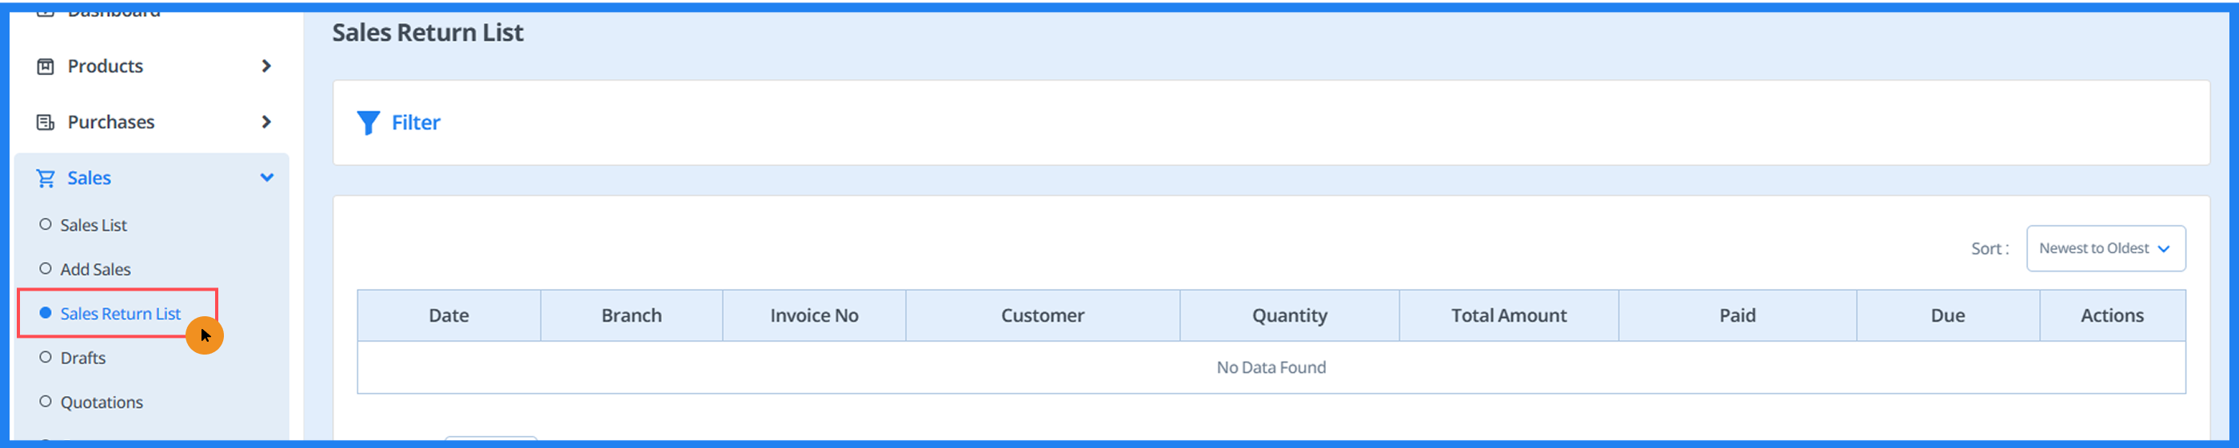Screen dimensions: 2239x448
Task: Click the Filter link text
Action: [x=416, y=123]
